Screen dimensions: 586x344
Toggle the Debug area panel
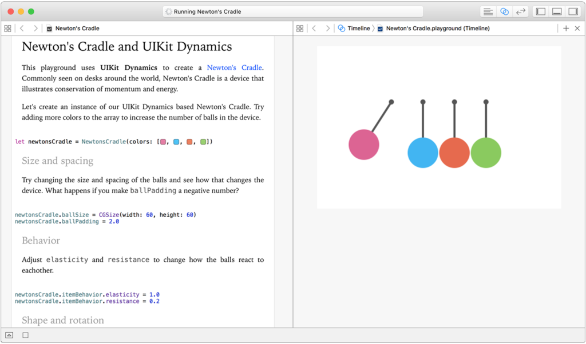tap(557, 11)
